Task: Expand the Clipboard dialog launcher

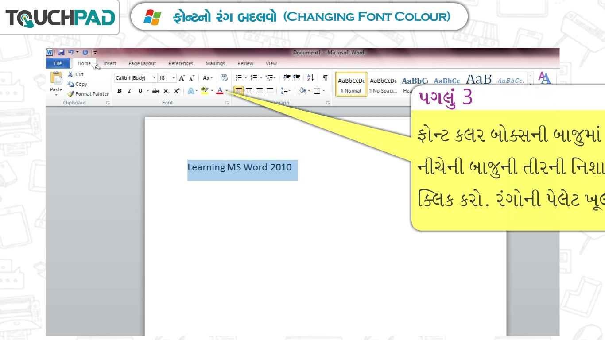Action: [108, 103]
